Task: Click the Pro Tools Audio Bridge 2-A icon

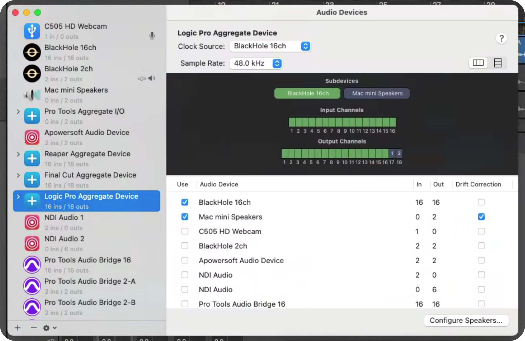Action: tap(32, 286)
